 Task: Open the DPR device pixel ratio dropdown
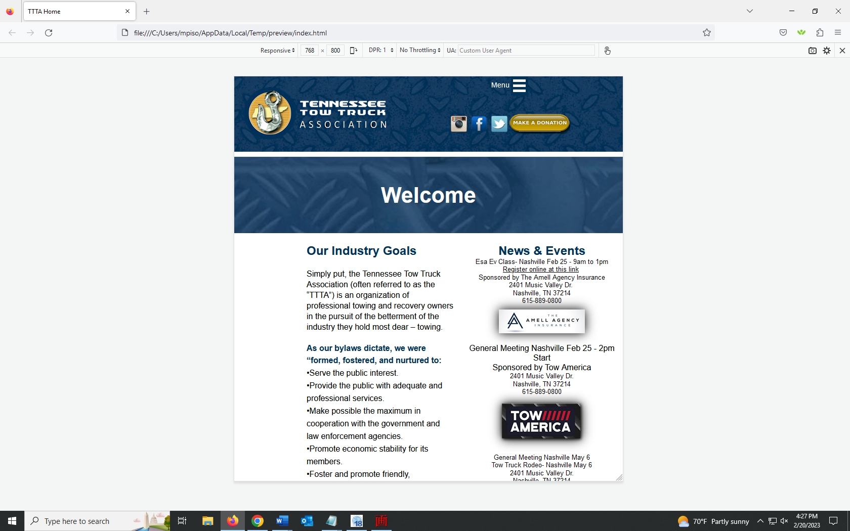click(381, 50)
